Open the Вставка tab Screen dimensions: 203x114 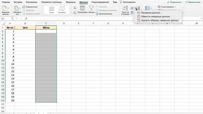pos(18,2)
